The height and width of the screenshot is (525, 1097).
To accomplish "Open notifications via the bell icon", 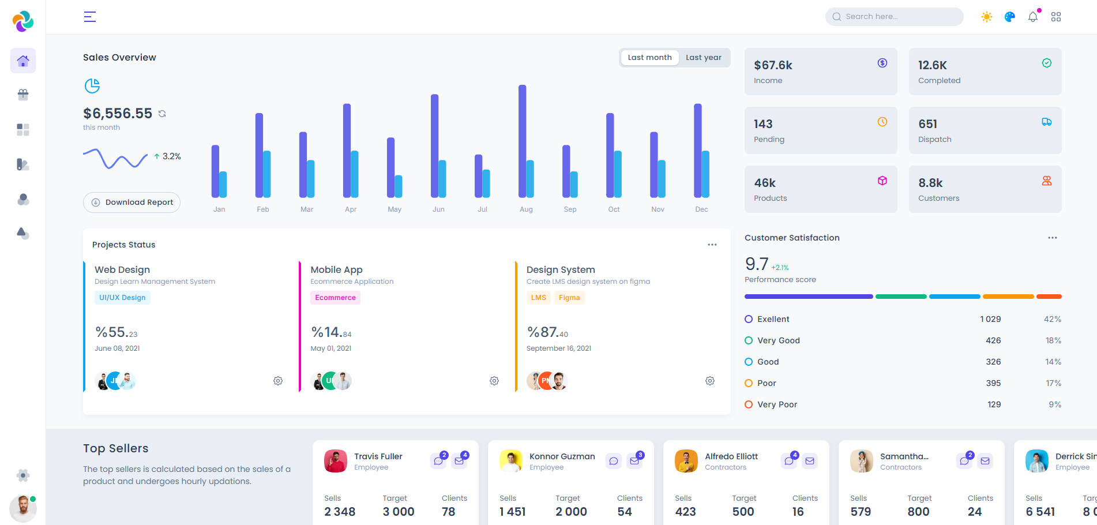I will [x=1032, y=16].
